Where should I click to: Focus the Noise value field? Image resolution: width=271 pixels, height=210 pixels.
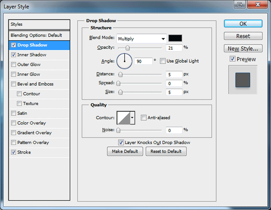[174, 130]
